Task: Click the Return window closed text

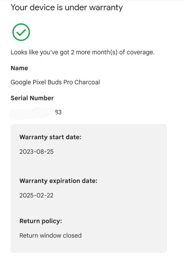Action: pos(50,236)
